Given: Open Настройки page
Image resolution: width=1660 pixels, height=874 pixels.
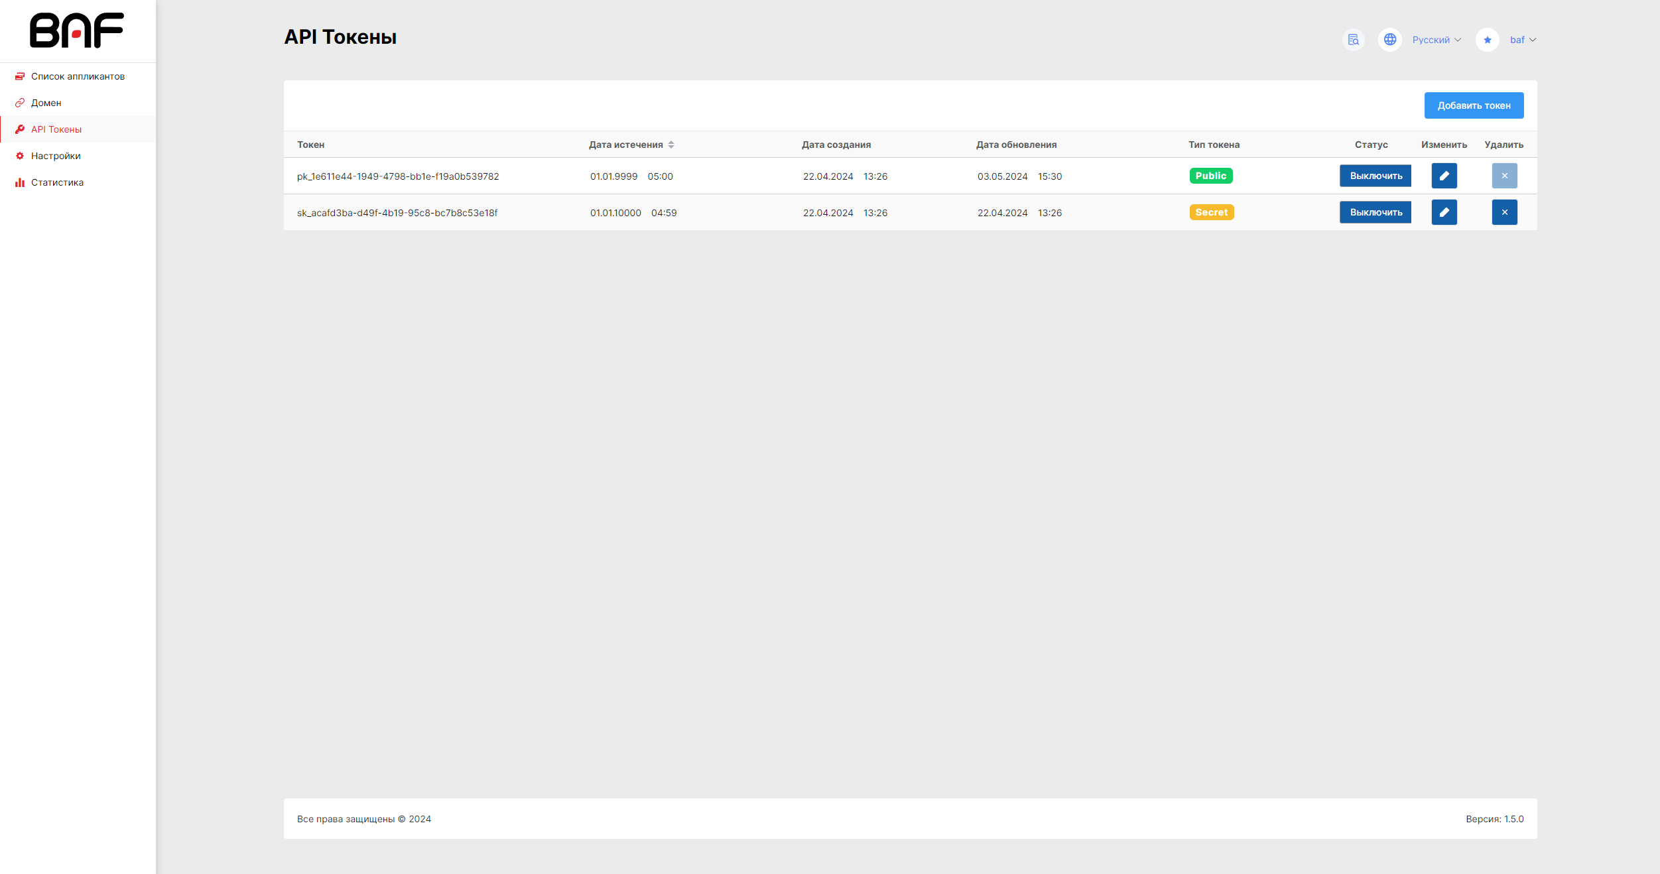Looking at the screenshot, I should 78,156.
